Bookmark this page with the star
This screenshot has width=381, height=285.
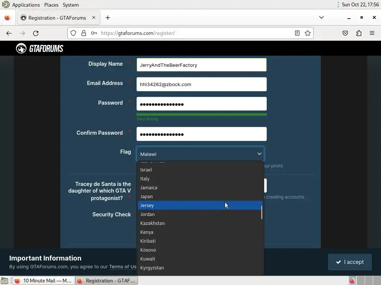tap(308, 33)
